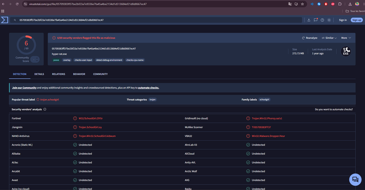The width and height of the screenshot is (365, 190).
Task: Click the Sign up button
Action: 357,20
